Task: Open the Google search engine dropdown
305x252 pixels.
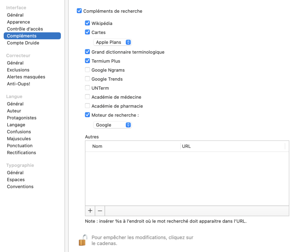Action: [x=113, y=125]
